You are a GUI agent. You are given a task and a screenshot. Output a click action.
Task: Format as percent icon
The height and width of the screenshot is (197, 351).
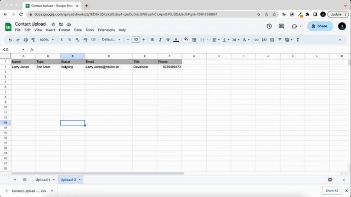70,40
